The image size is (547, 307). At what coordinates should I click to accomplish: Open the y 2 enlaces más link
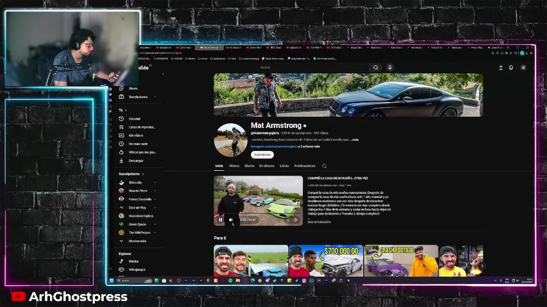coord(309,146)
